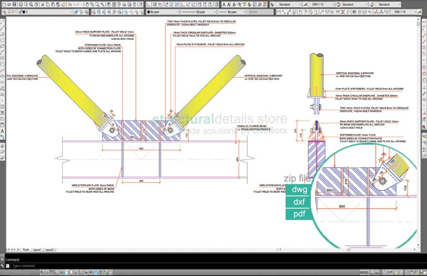Click the Plot (print) icon
This screenshot has height=276, width=427.
point(21,4)
